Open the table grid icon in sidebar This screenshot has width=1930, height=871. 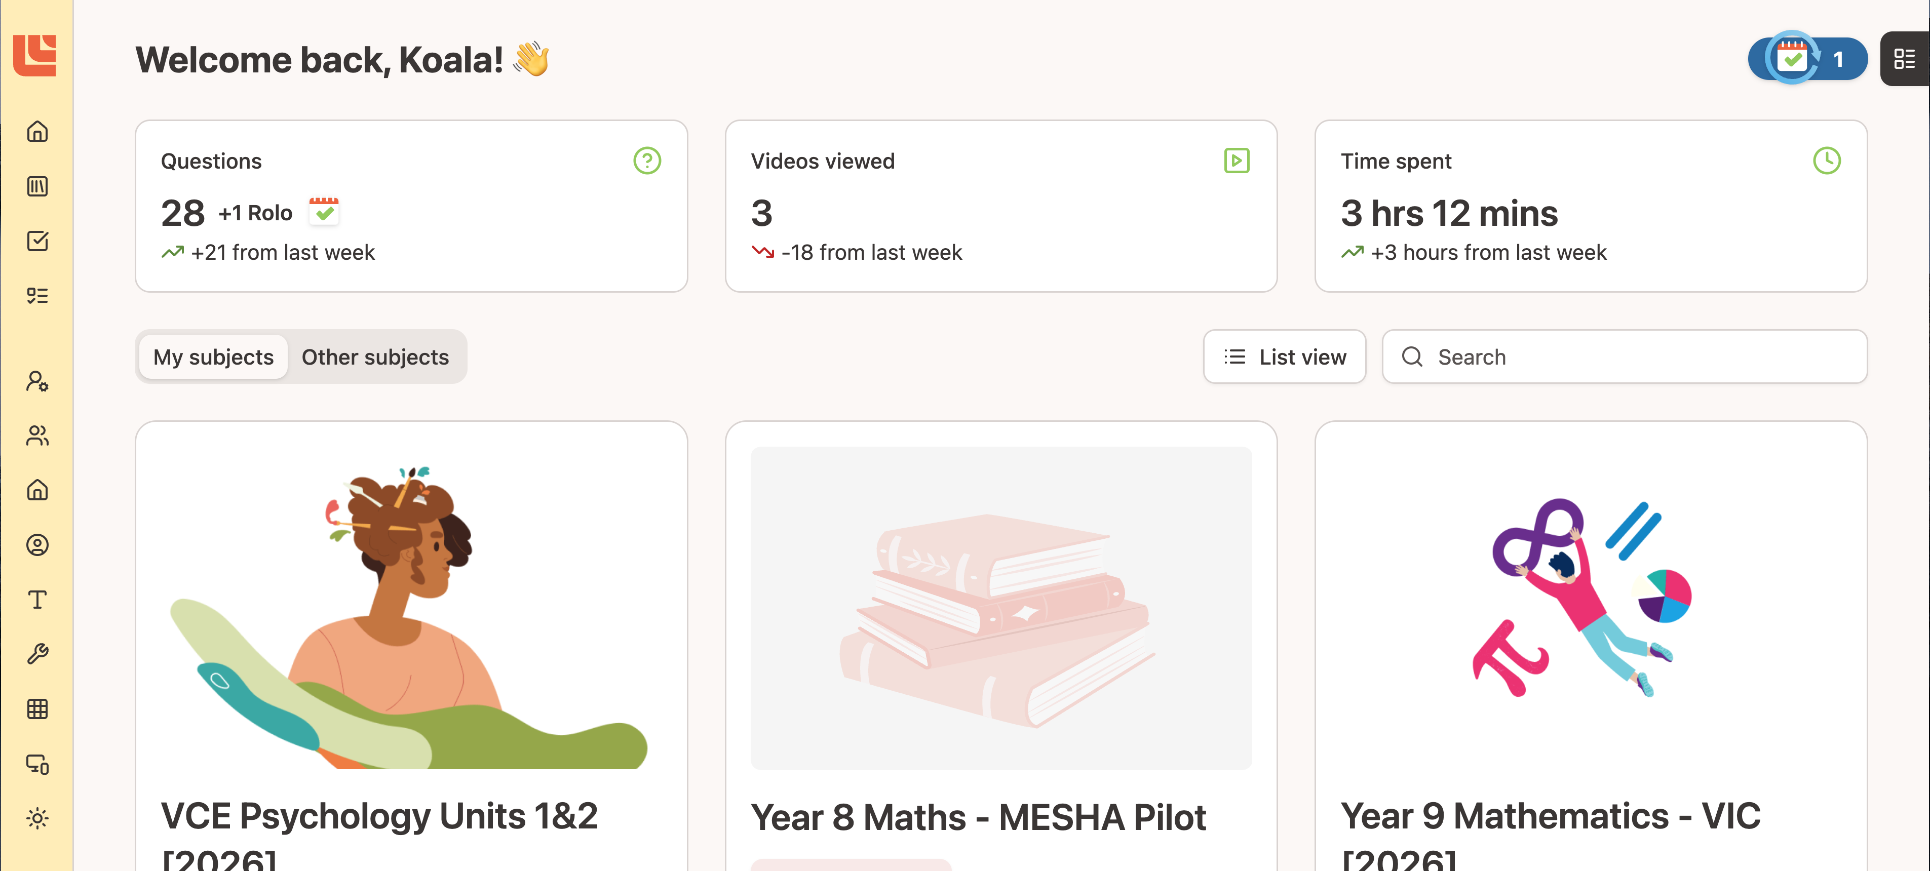pos(37,709)
